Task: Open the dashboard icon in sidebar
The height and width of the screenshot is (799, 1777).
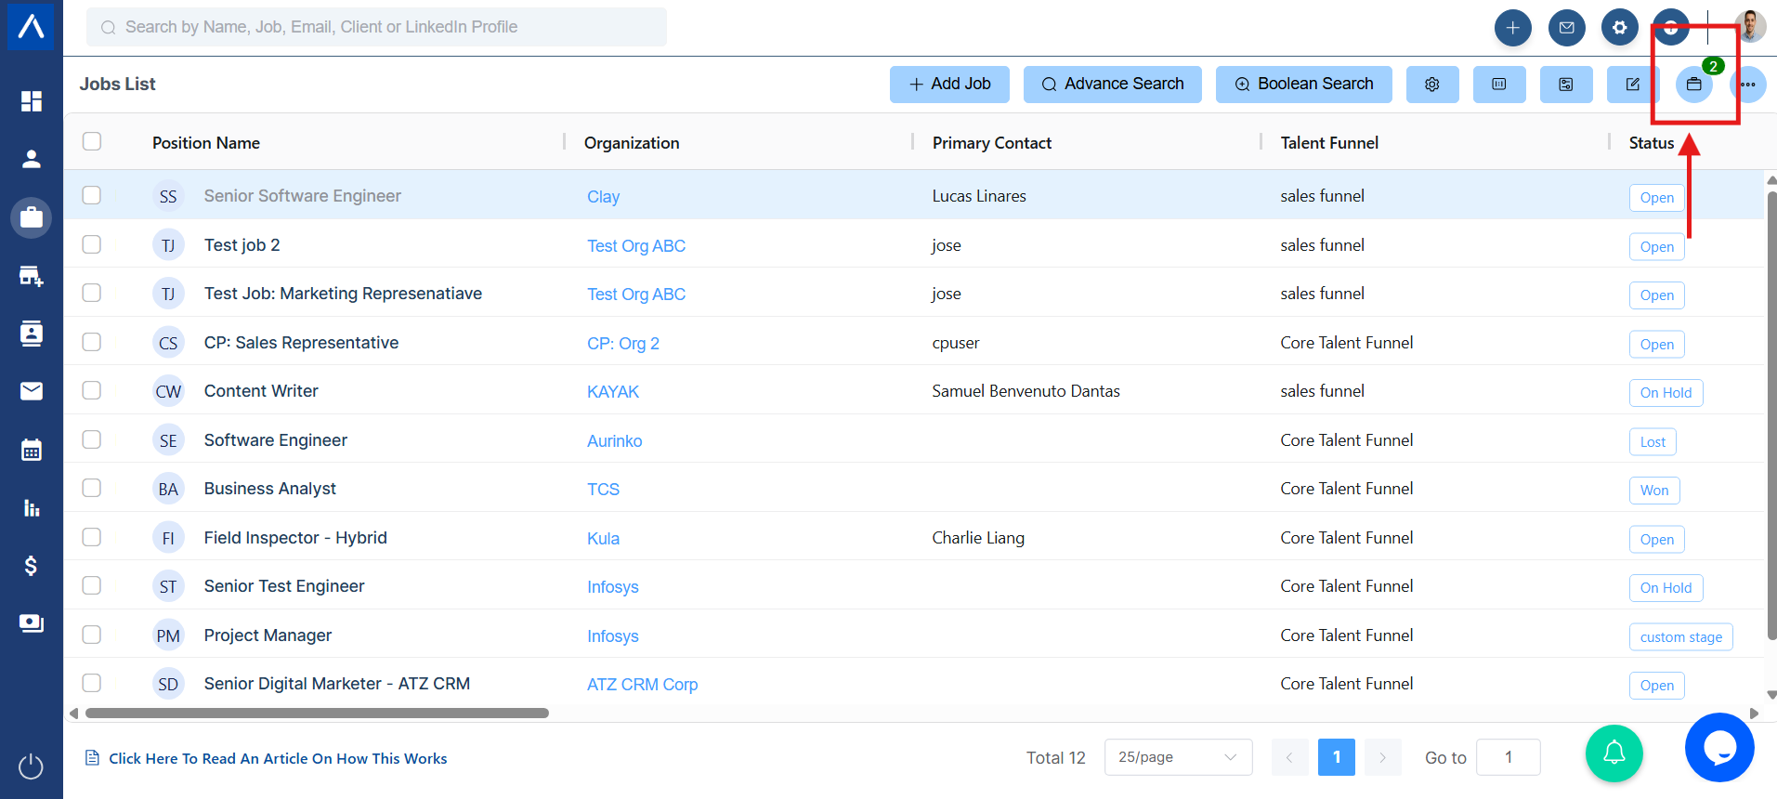Action: point(32,100)
